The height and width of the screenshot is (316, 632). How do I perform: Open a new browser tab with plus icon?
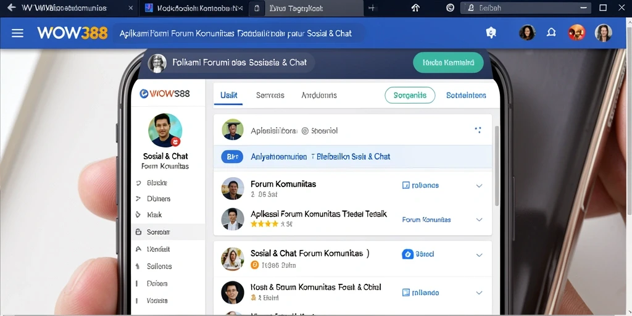[x=372, y=8]
